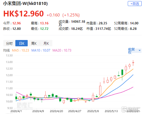
Task: Select the 2020/5/6 date axis label
Action: [x=93, y=111]
